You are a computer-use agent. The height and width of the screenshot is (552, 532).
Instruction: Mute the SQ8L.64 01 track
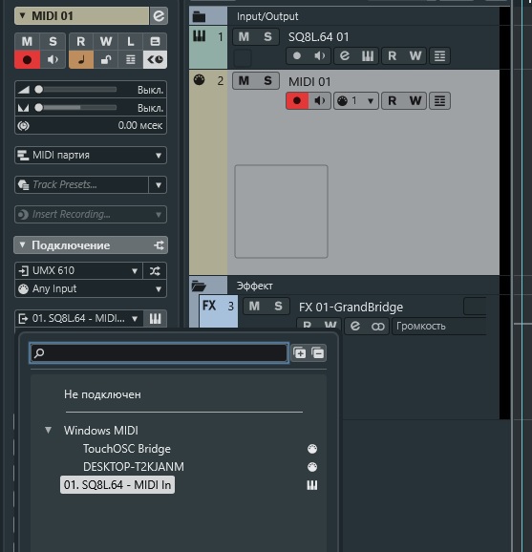(244, 36)
